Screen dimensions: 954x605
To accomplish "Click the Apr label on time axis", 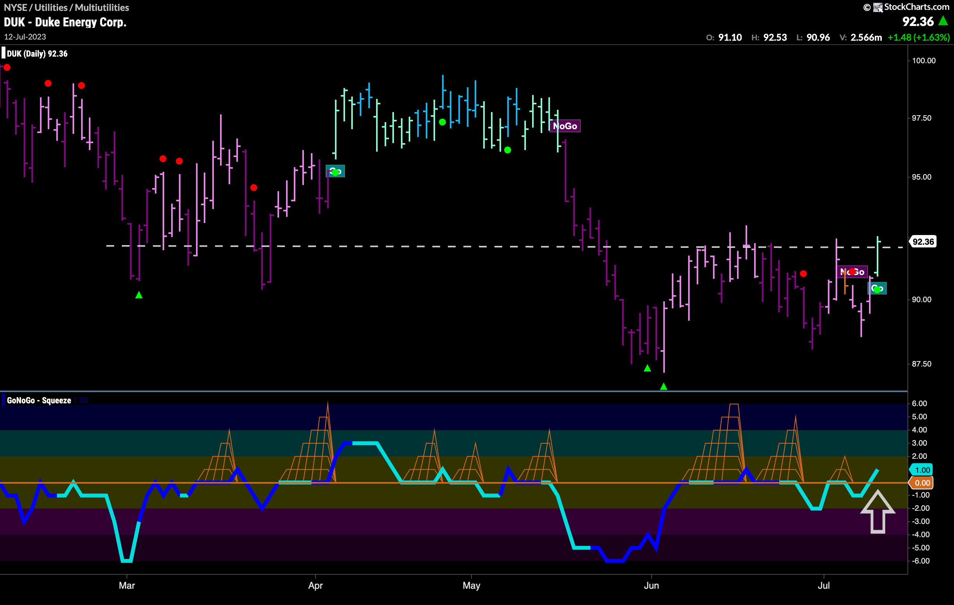I will [316, 585].
